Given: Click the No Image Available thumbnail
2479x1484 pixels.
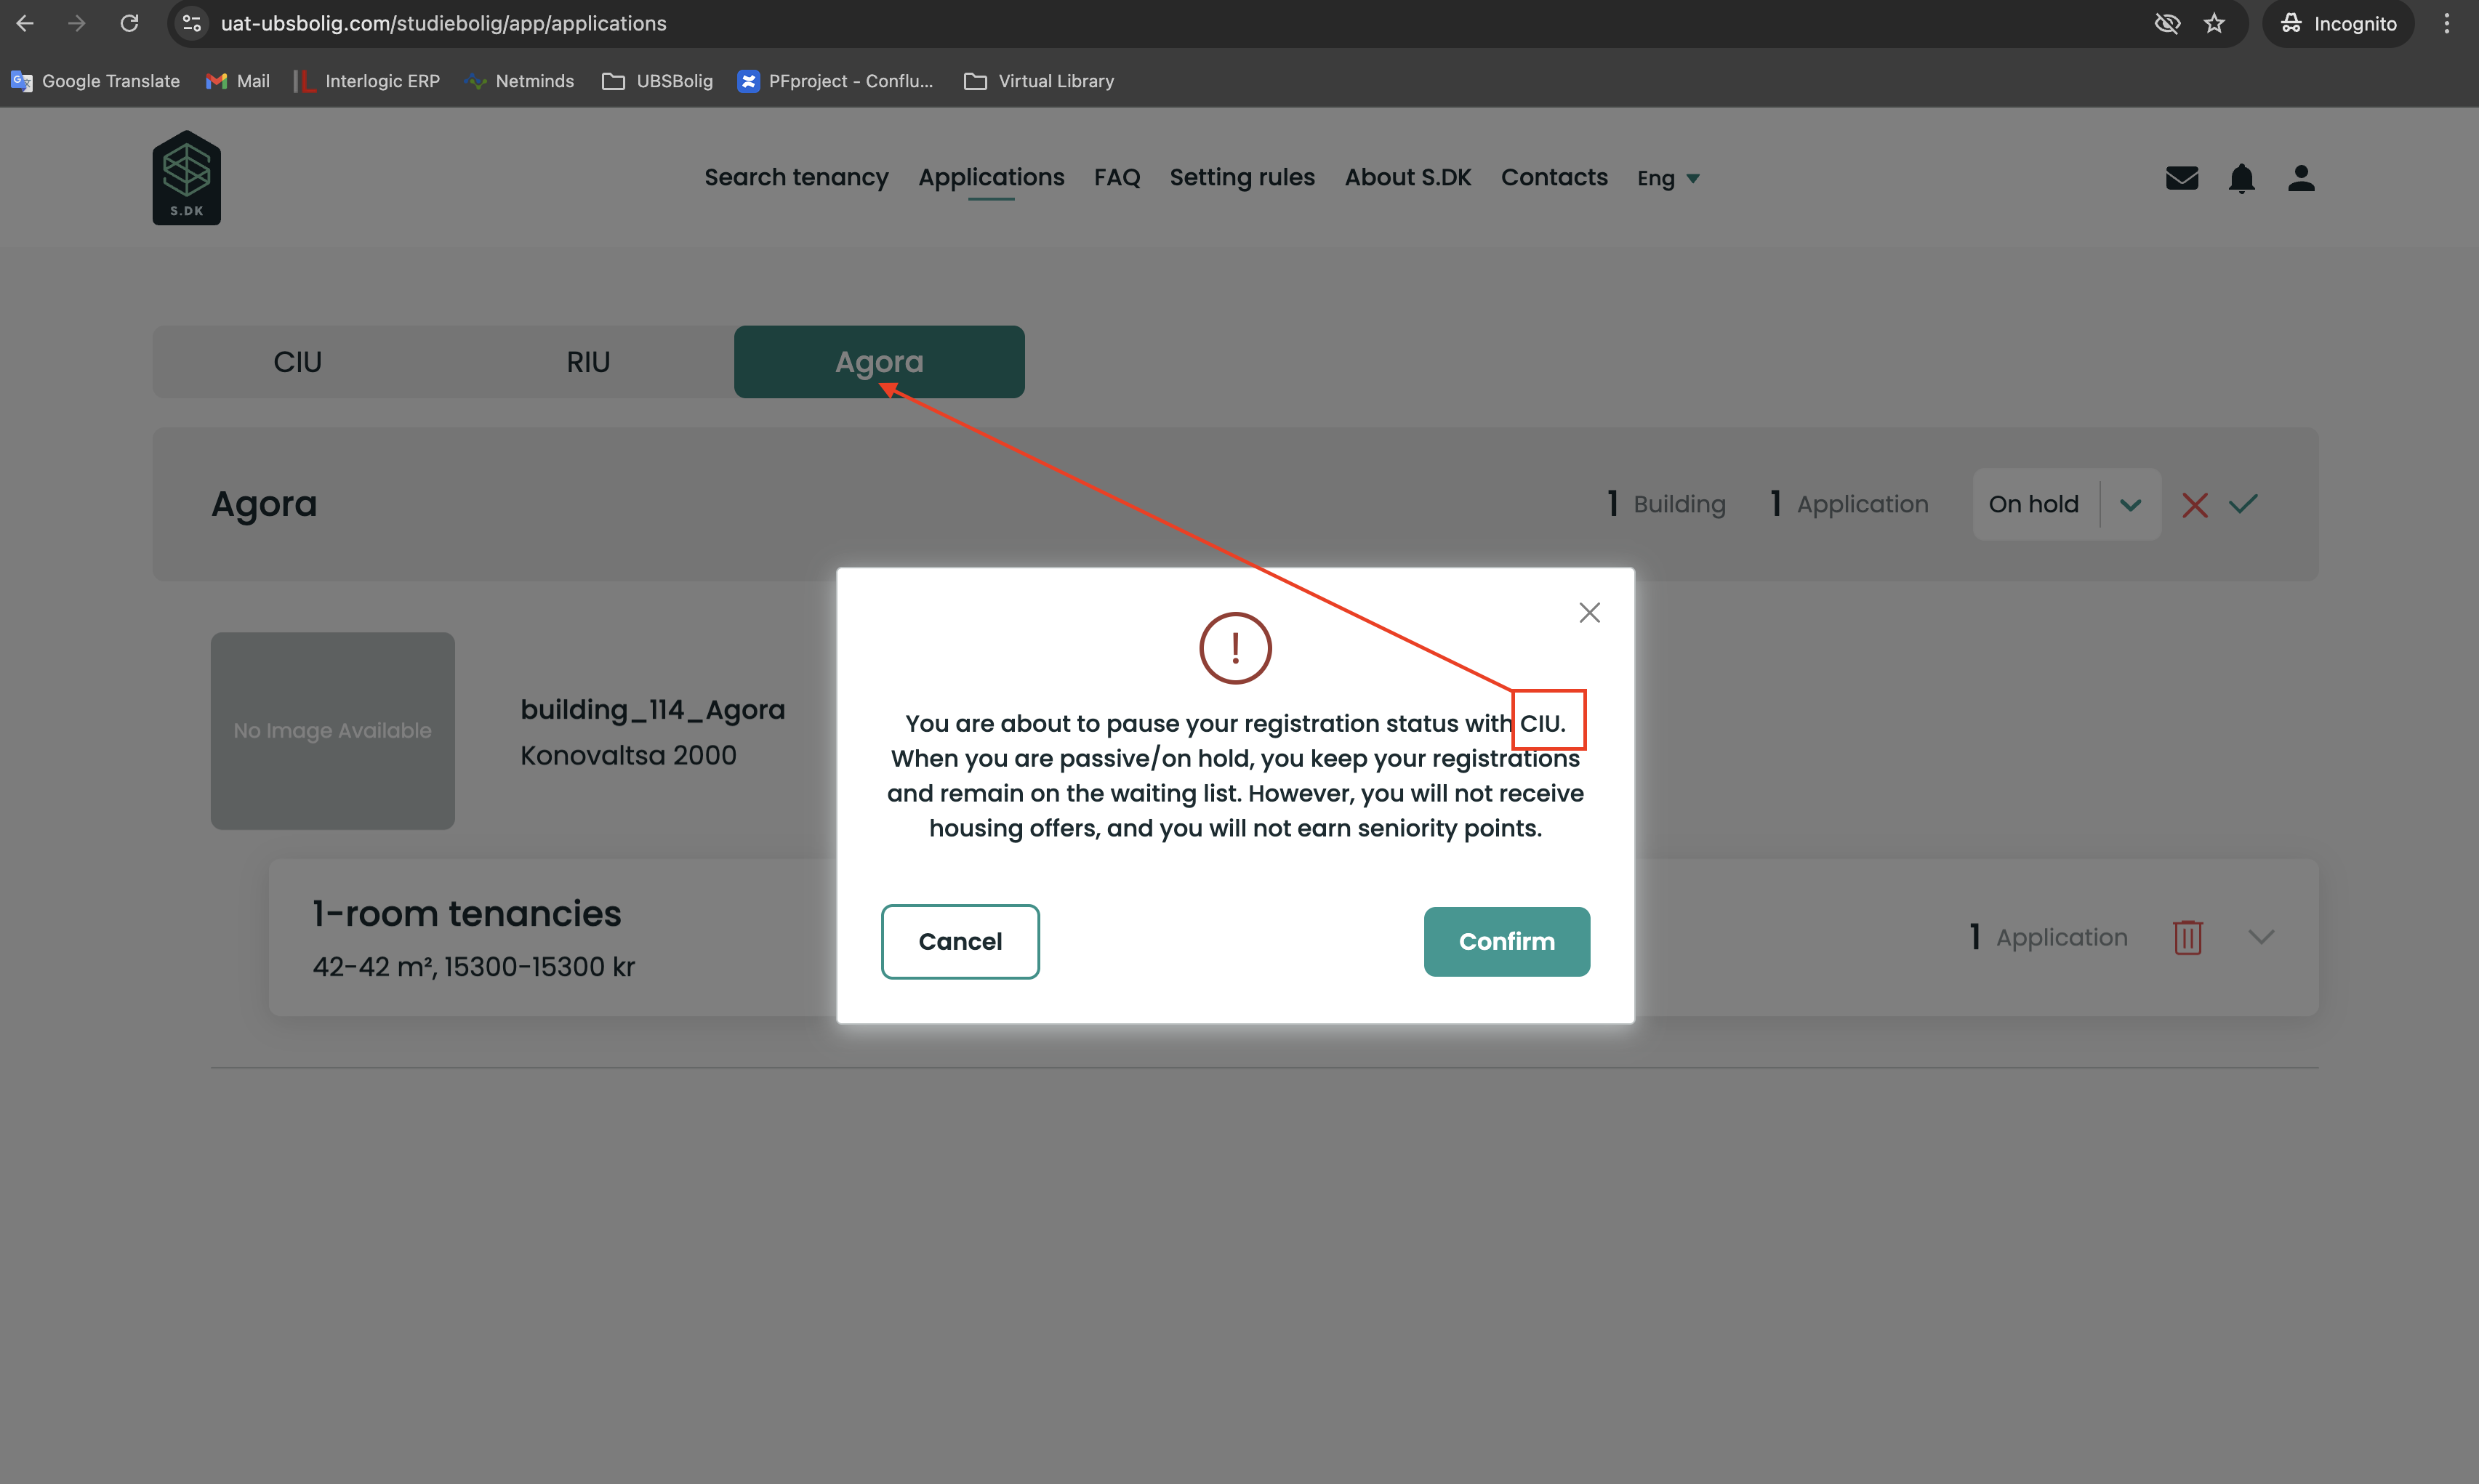Looking at the screenshot, I should (333, 730).
